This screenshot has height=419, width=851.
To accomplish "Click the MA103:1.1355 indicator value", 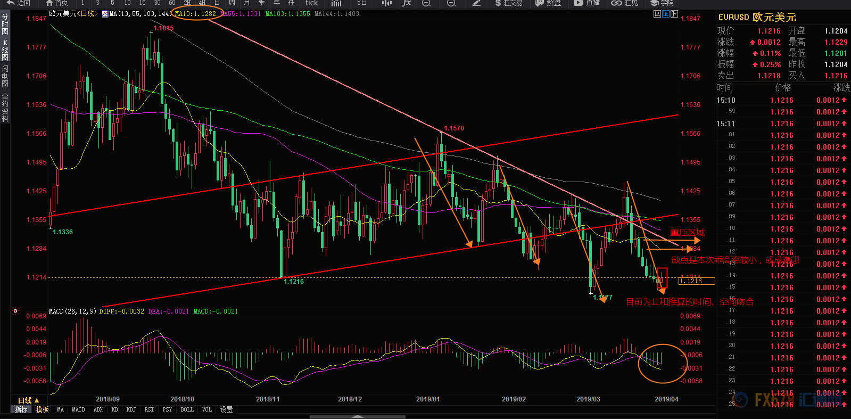I will tap(287, 14).
